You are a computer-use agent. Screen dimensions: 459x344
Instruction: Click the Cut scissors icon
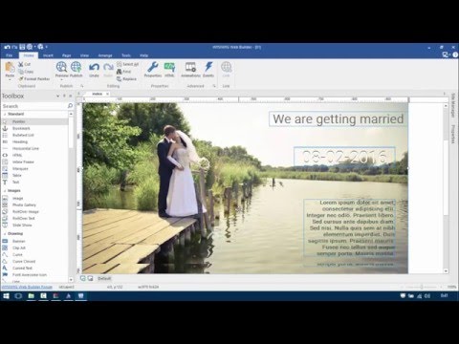tap(21, 64)
